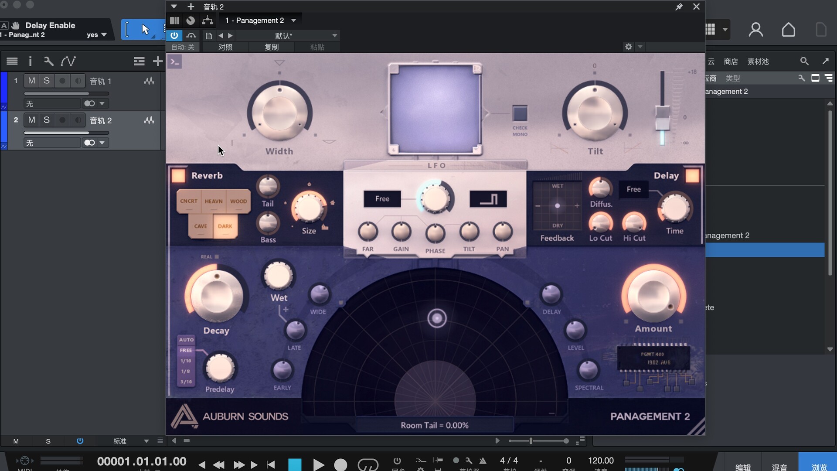
Task: Click the 复制 copy button
Action: tap(272, 47)
